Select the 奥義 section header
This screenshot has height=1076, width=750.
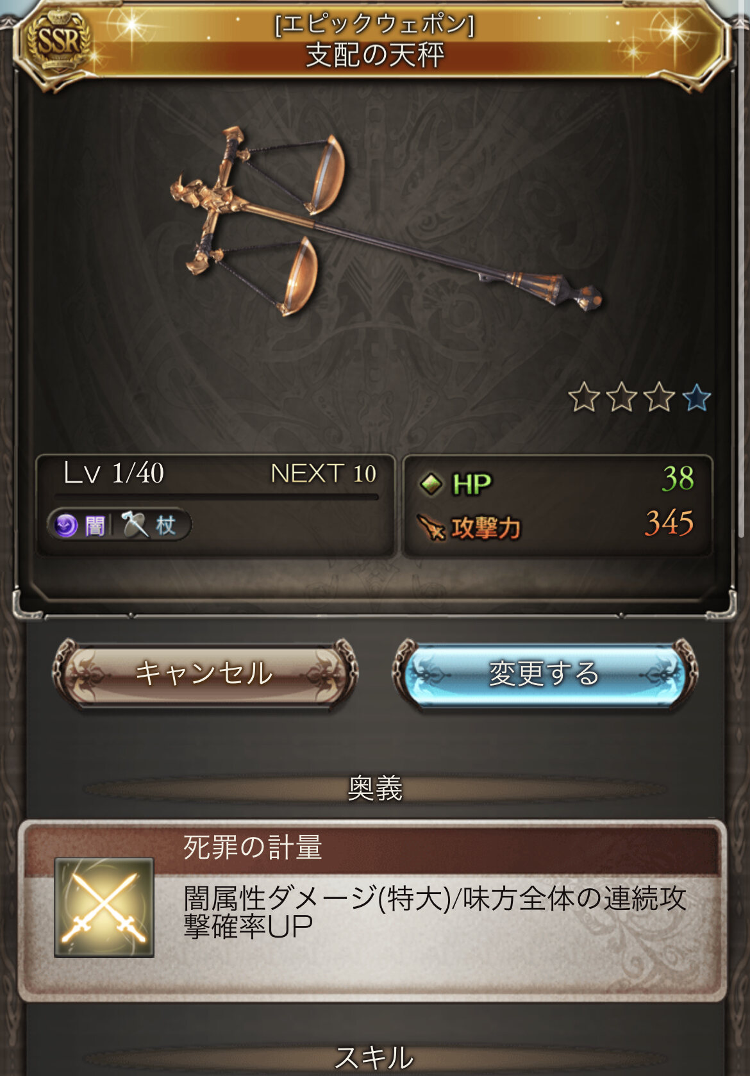click(375, 788)
